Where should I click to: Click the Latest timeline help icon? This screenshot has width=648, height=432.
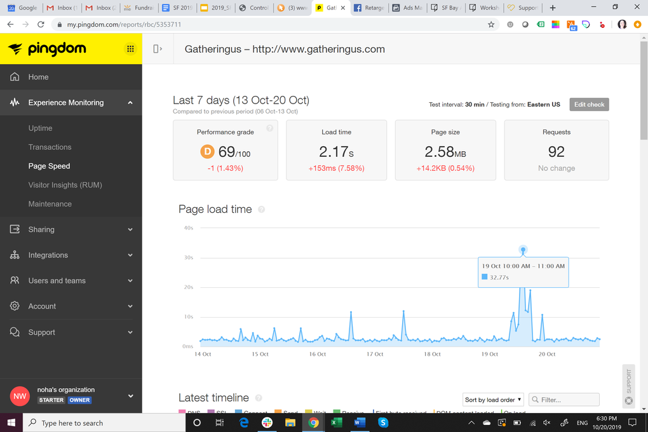point(259,398)
